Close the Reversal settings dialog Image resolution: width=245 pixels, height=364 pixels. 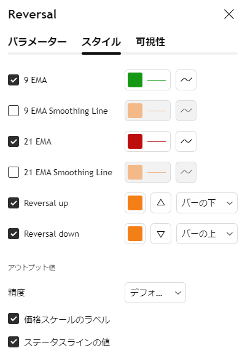[x=229, y=14]
